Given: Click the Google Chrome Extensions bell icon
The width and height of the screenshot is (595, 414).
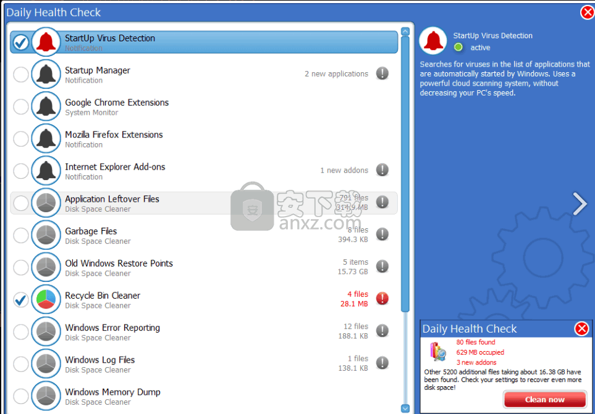Looking at the screenshot, I should tap(46, 107).
